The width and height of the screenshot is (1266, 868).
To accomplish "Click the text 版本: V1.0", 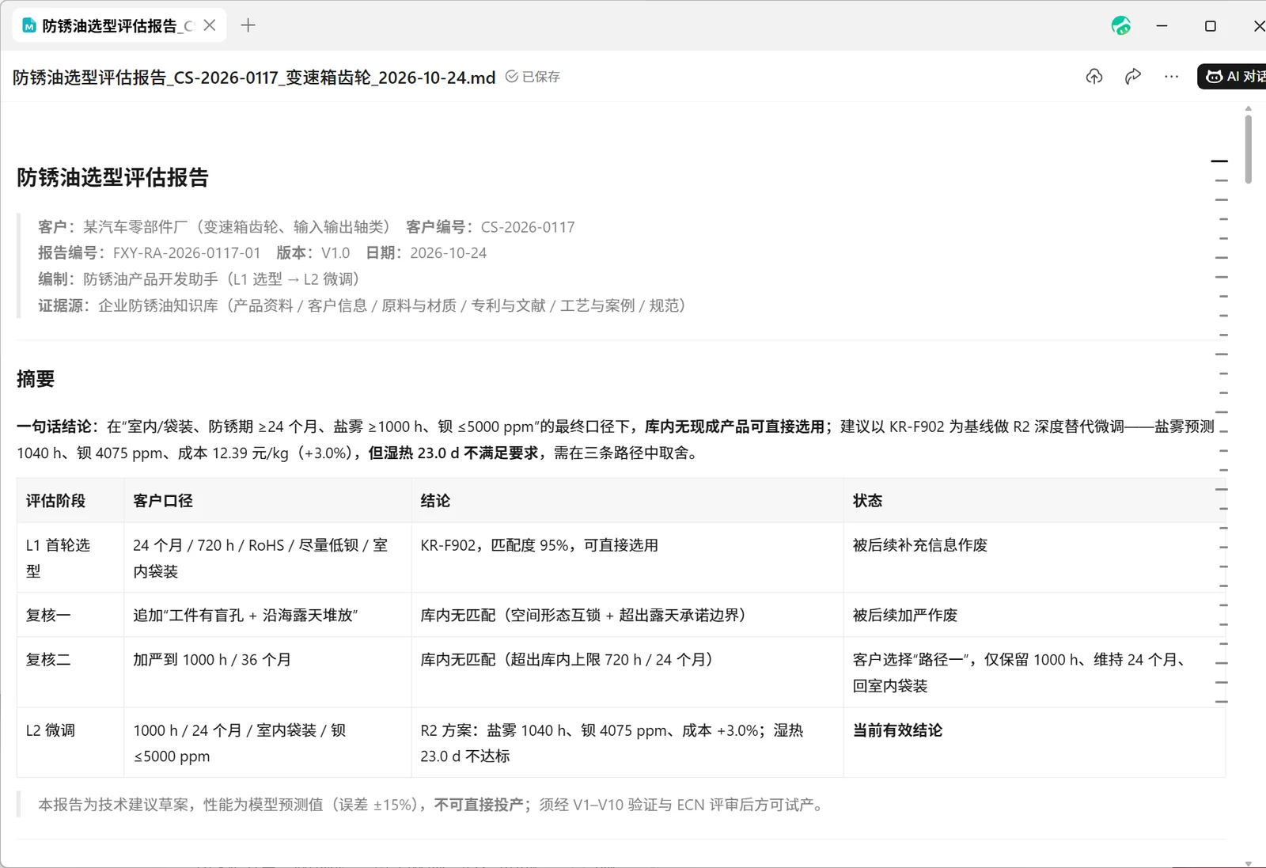I will (313, 253).
